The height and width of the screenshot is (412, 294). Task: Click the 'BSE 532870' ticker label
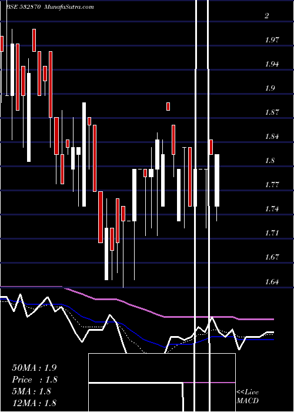[23, 7]
